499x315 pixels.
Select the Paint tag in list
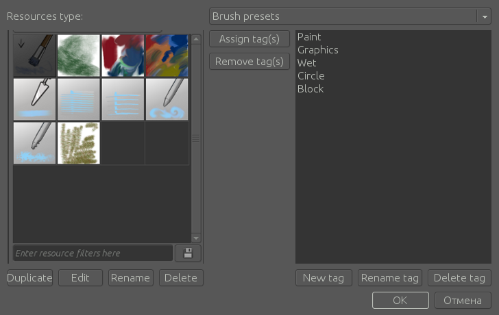click(x=309, y=37)
